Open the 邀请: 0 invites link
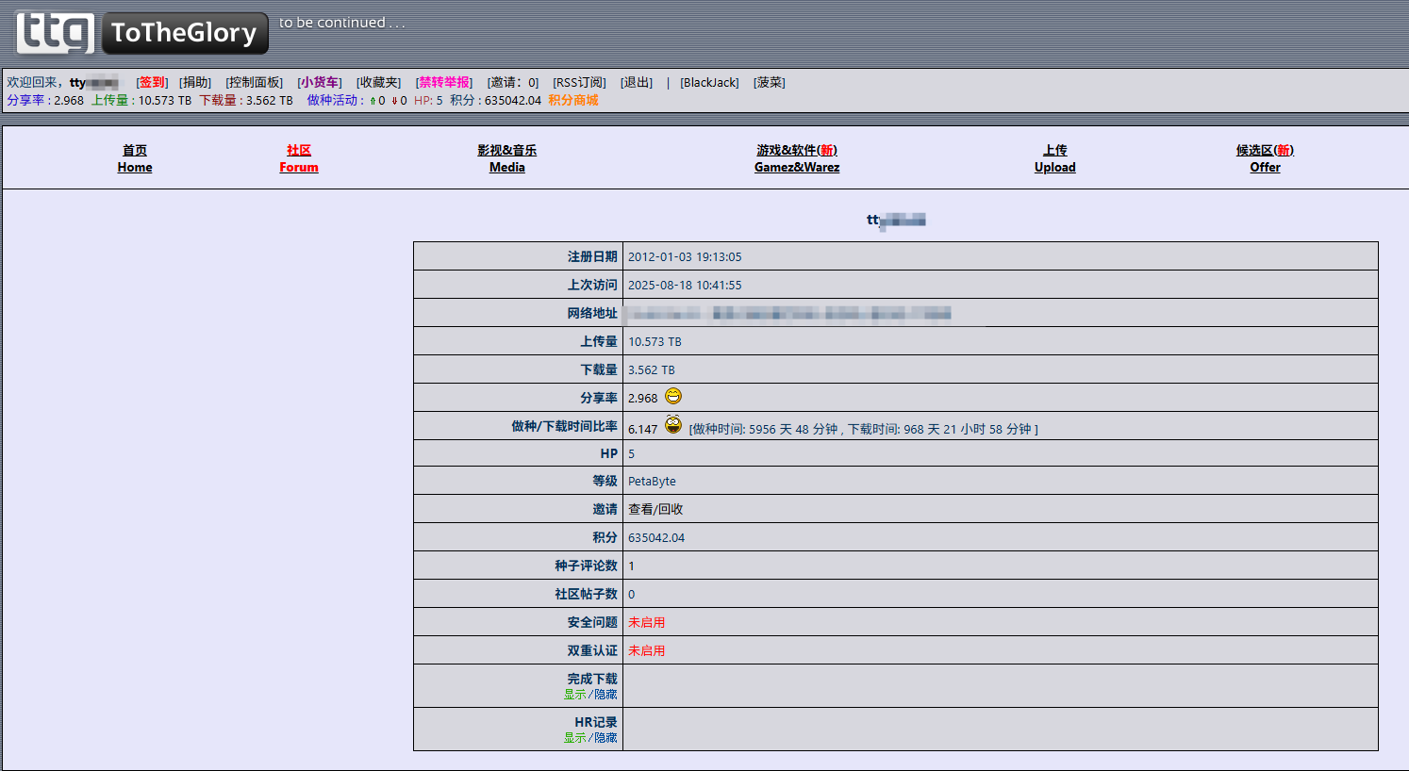The width and height of the screenshot is (1409, 771). point(513,83)
